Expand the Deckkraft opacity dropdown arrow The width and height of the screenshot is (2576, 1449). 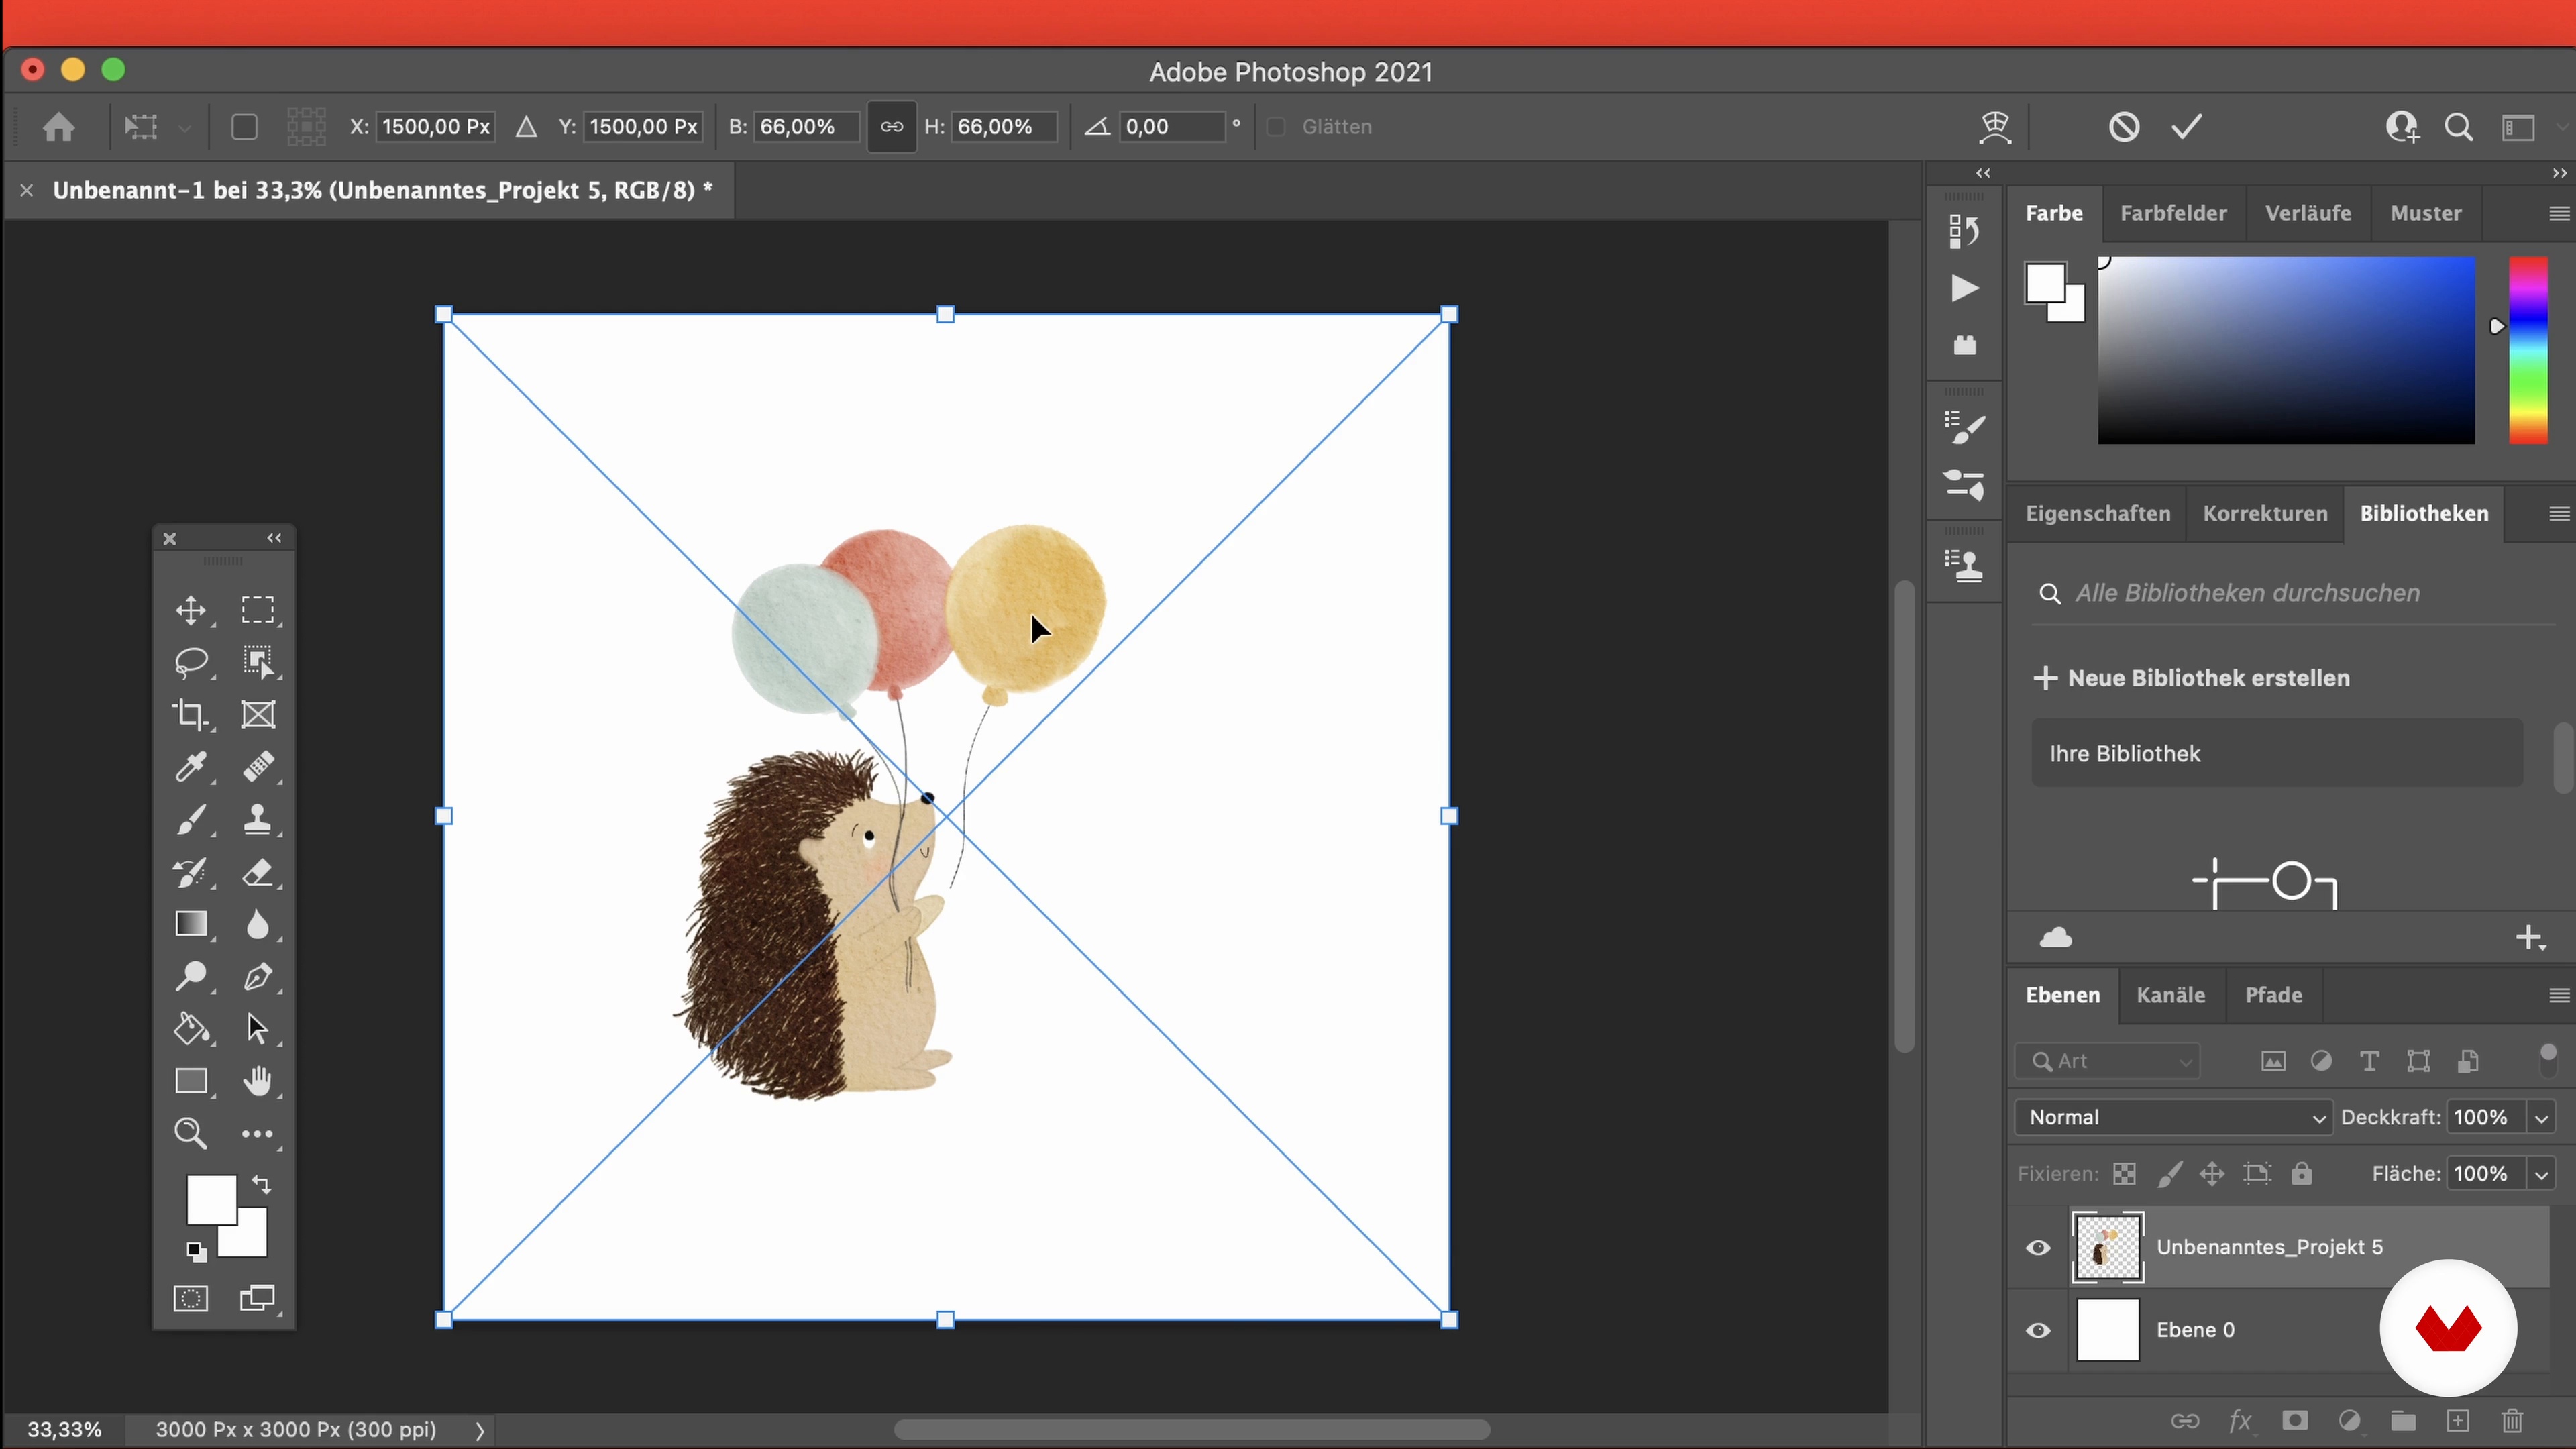coord(2541,1117)
